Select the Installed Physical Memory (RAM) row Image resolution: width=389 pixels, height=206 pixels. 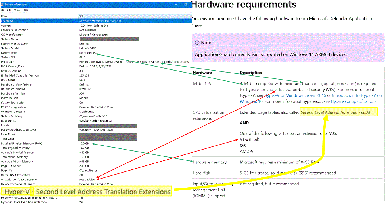[96, 143]
